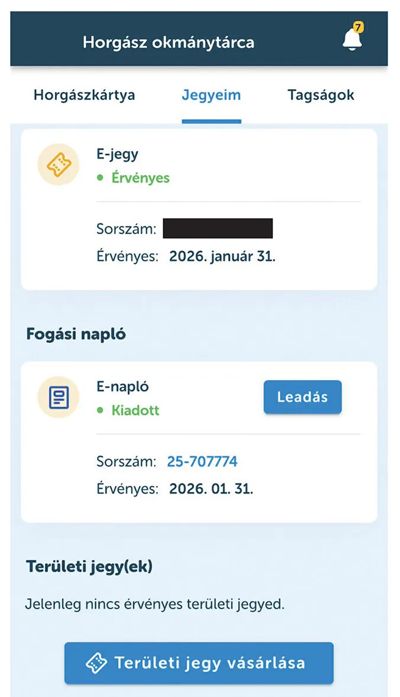Switch to the Horgászkártya tab
The width and height of the screenshot is (400, 697).
(84, 95)
